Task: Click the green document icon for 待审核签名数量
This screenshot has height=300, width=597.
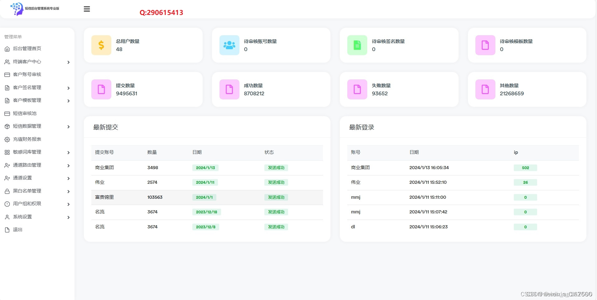Action: pyautogui.click(x=357, y=45)
